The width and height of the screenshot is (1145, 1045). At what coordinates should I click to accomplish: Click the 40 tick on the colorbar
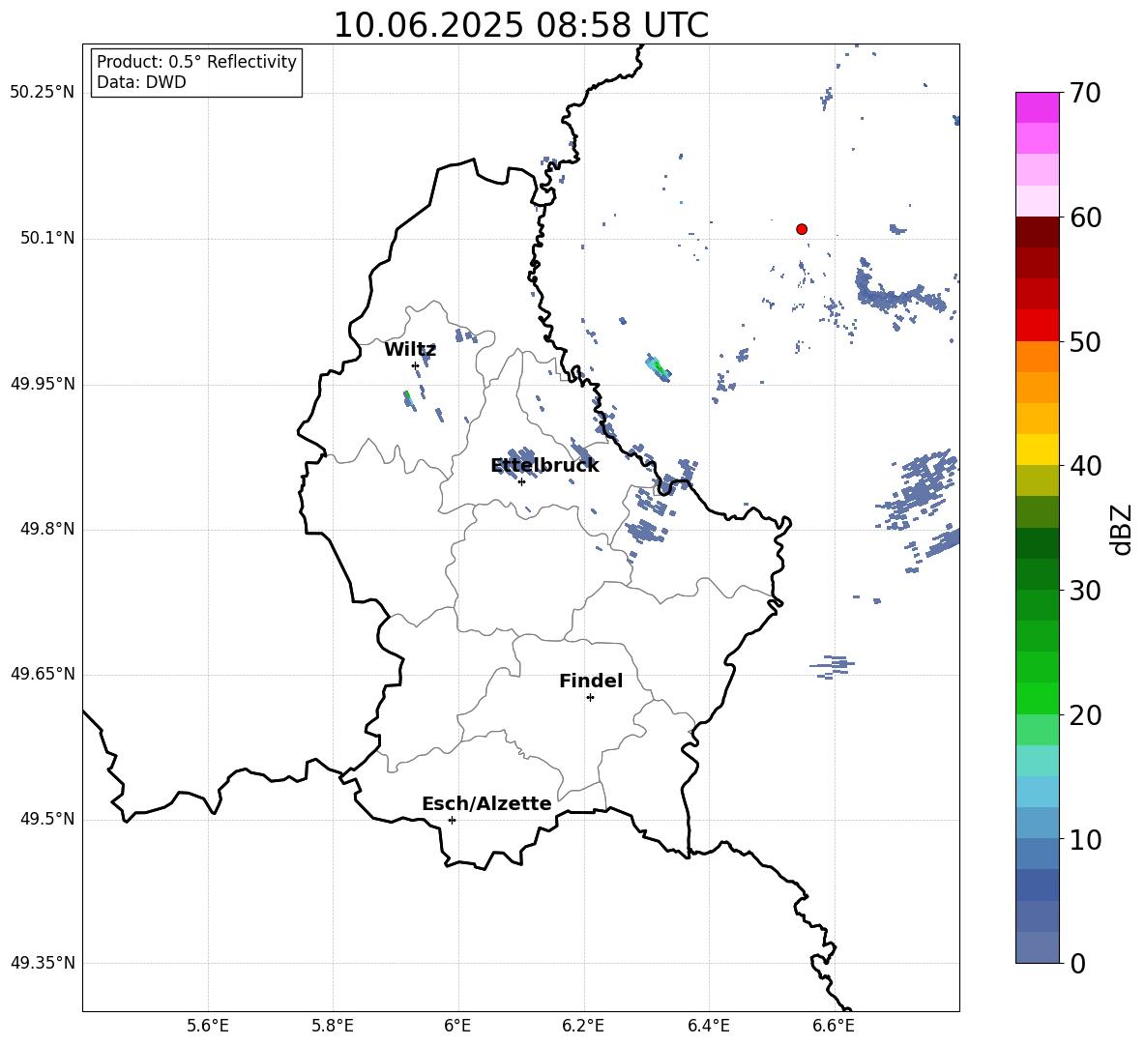point(1085,466)
